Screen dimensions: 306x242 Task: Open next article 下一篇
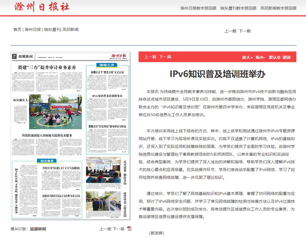point(165,57)
